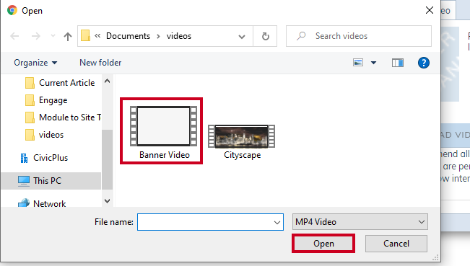Select CivicPlus in the navigation pane
470x266 pixels.
[51, 158]
